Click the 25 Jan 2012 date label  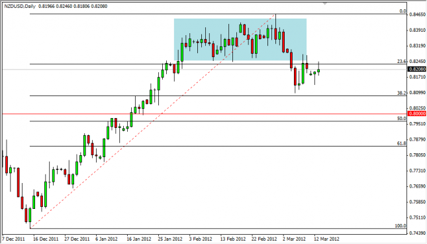tap(170, 239)
